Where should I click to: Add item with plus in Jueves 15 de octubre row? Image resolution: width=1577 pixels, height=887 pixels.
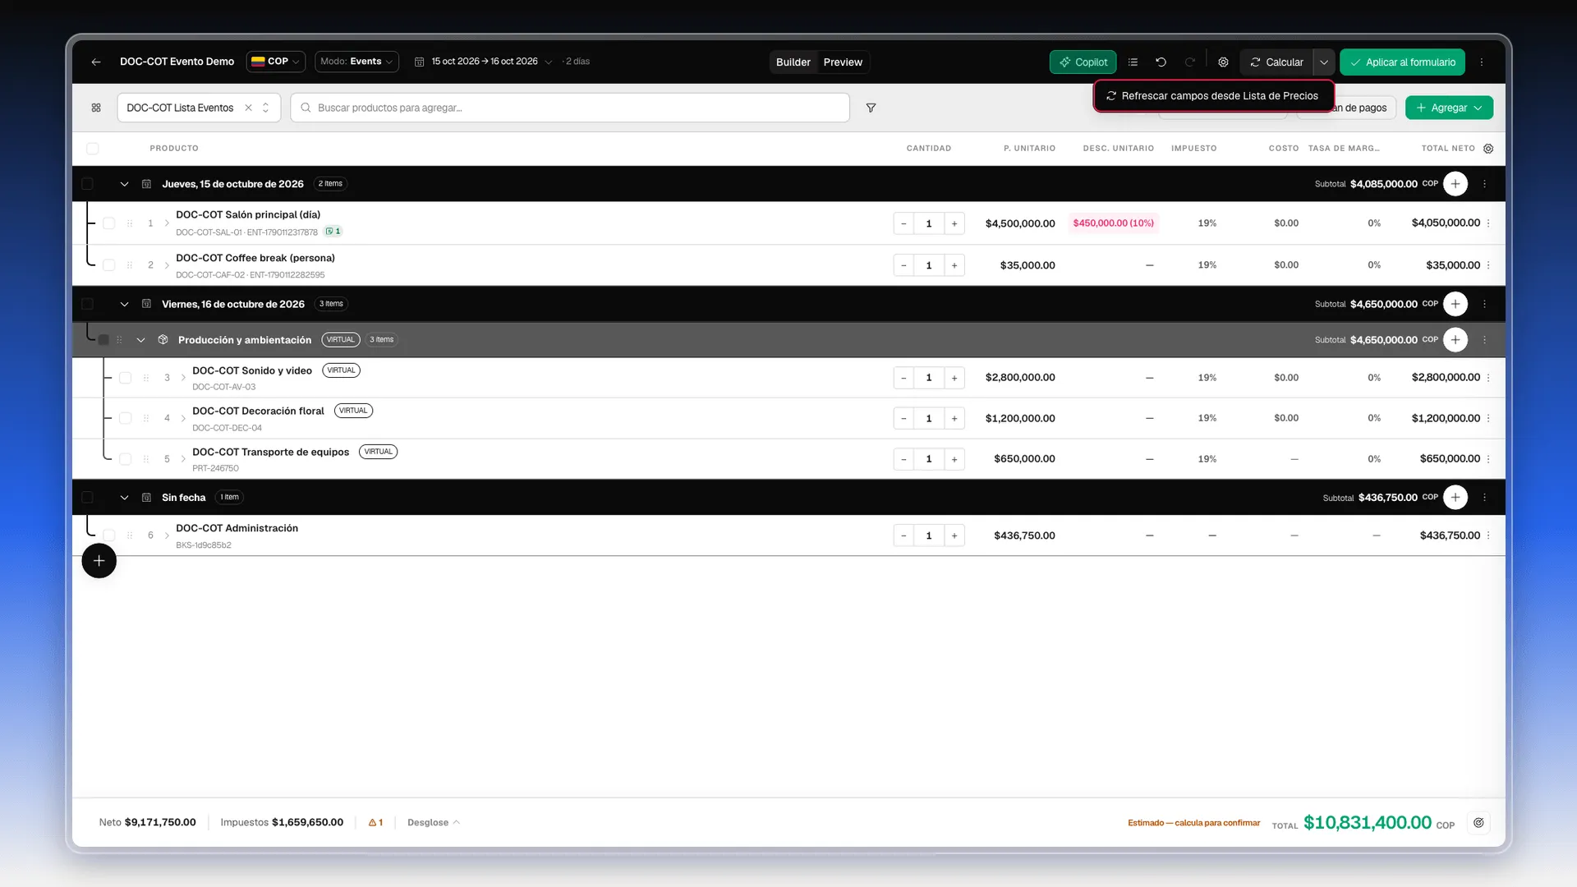1455,184
